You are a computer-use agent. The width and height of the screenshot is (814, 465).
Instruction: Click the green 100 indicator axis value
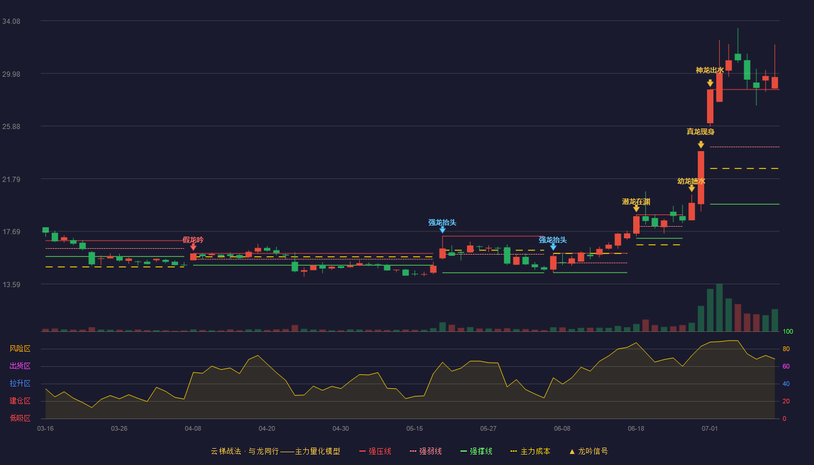(788, 331)
